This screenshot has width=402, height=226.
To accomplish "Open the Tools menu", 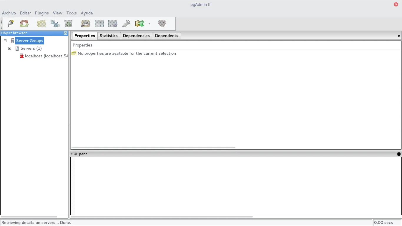I will point(72,13).
